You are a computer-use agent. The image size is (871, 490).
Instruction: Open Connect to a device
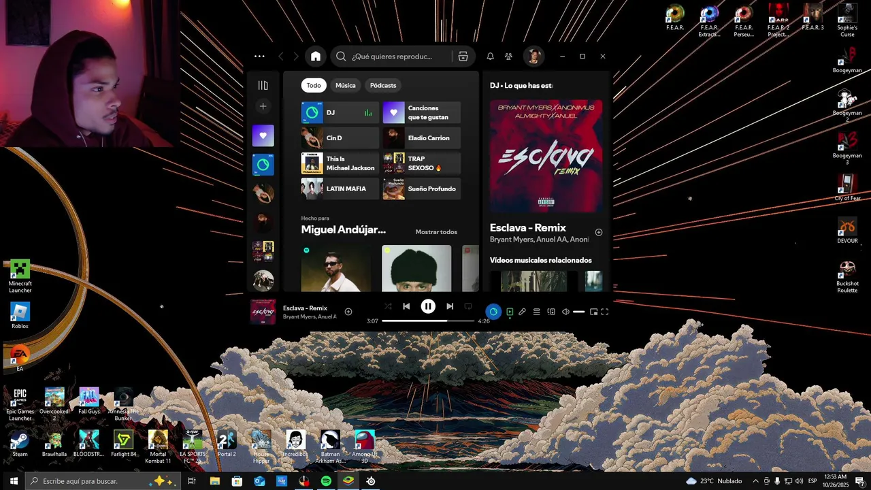[551, 312]
